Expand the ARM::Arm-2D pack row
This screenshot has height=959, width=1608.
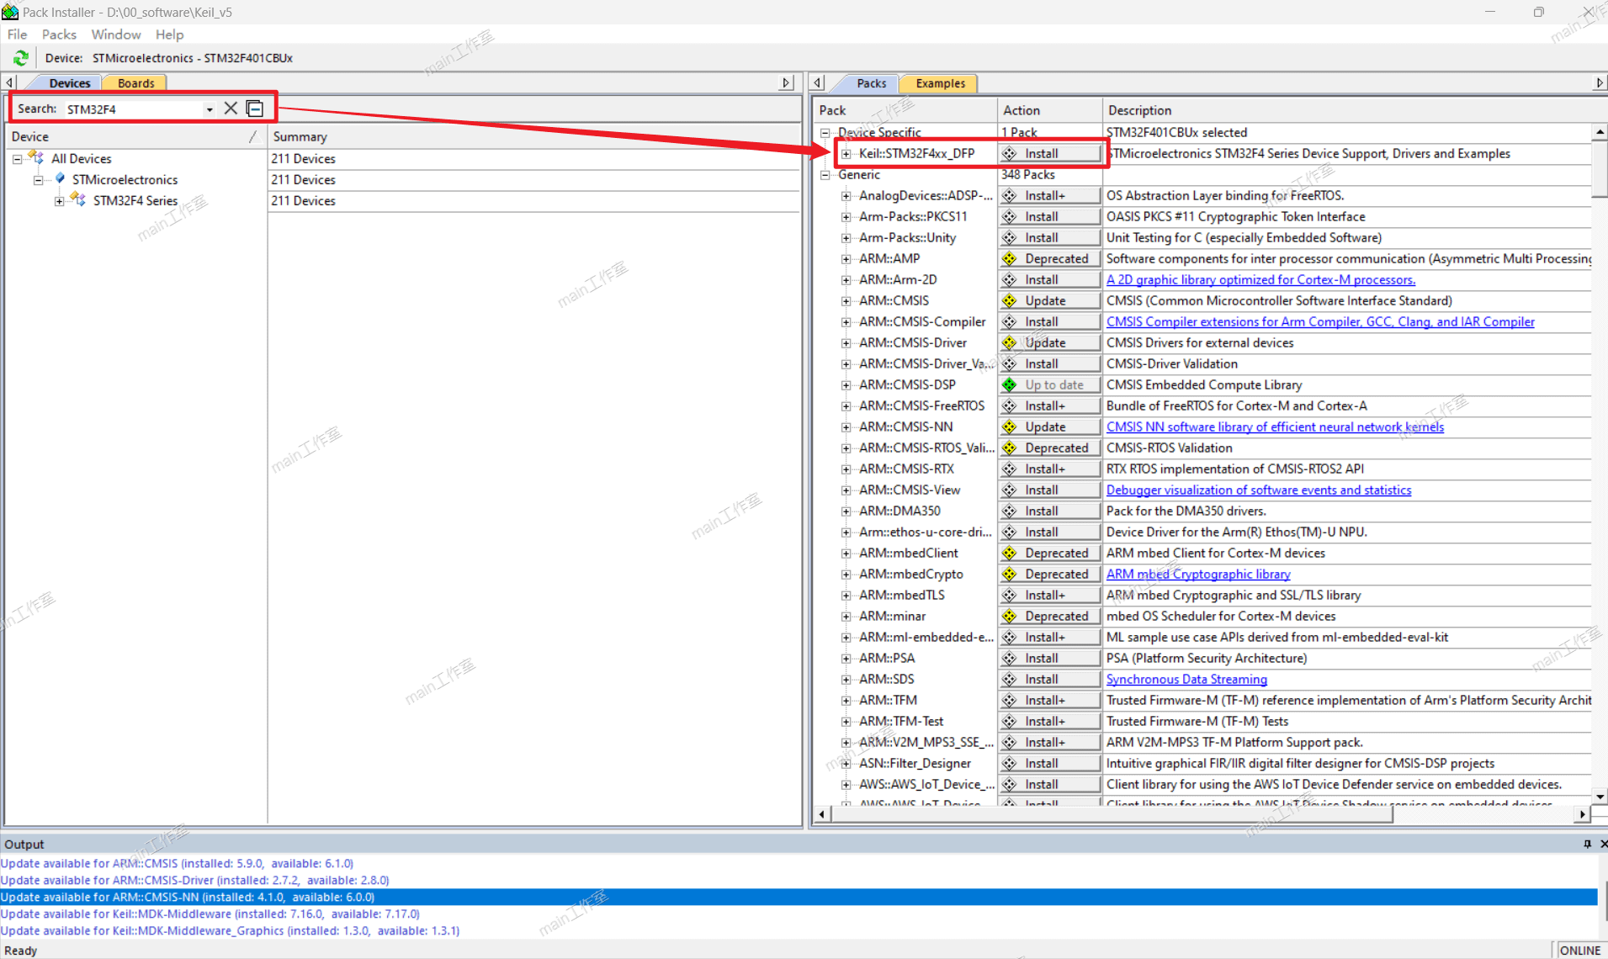click(846, 280)
